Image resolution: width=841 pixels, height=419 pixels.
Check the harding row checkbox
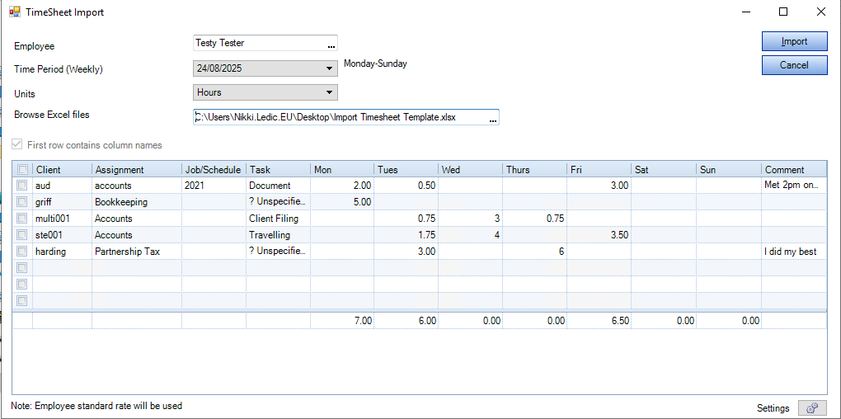coord(22,251)
